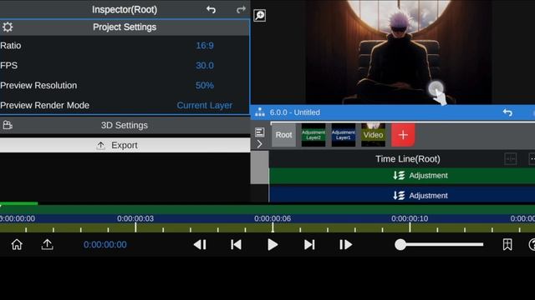Jump to the start of the timeline
535x300 pixels.
(236, 244)
